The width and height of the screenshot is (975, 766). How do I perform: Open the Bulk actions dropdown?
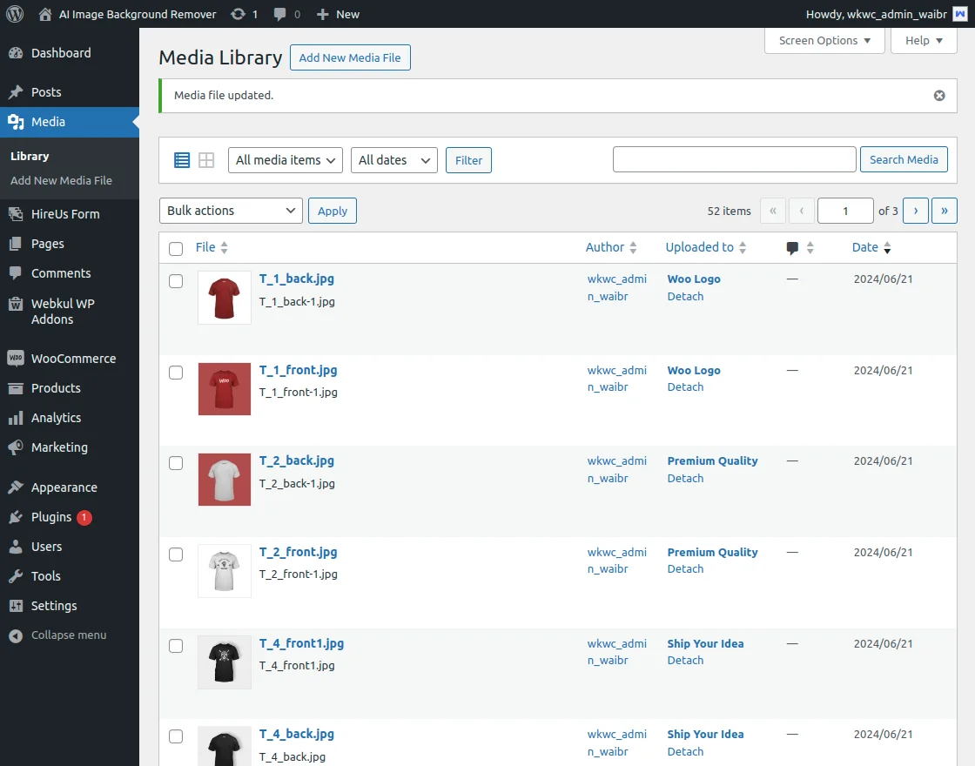pos(231,211)
